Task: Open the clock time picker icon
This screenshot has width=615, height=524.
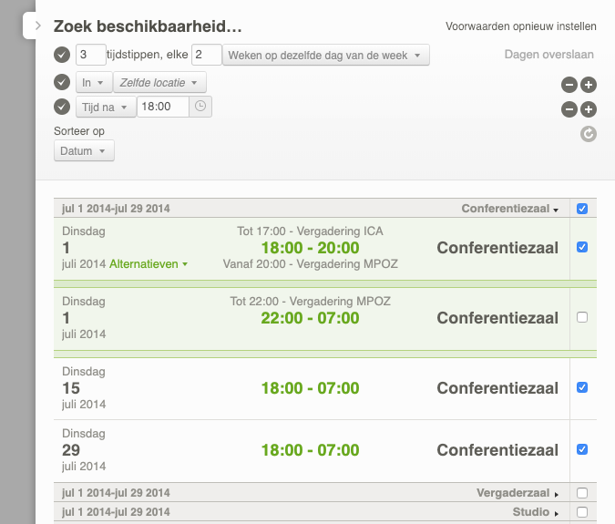Action: coord(200,107)
